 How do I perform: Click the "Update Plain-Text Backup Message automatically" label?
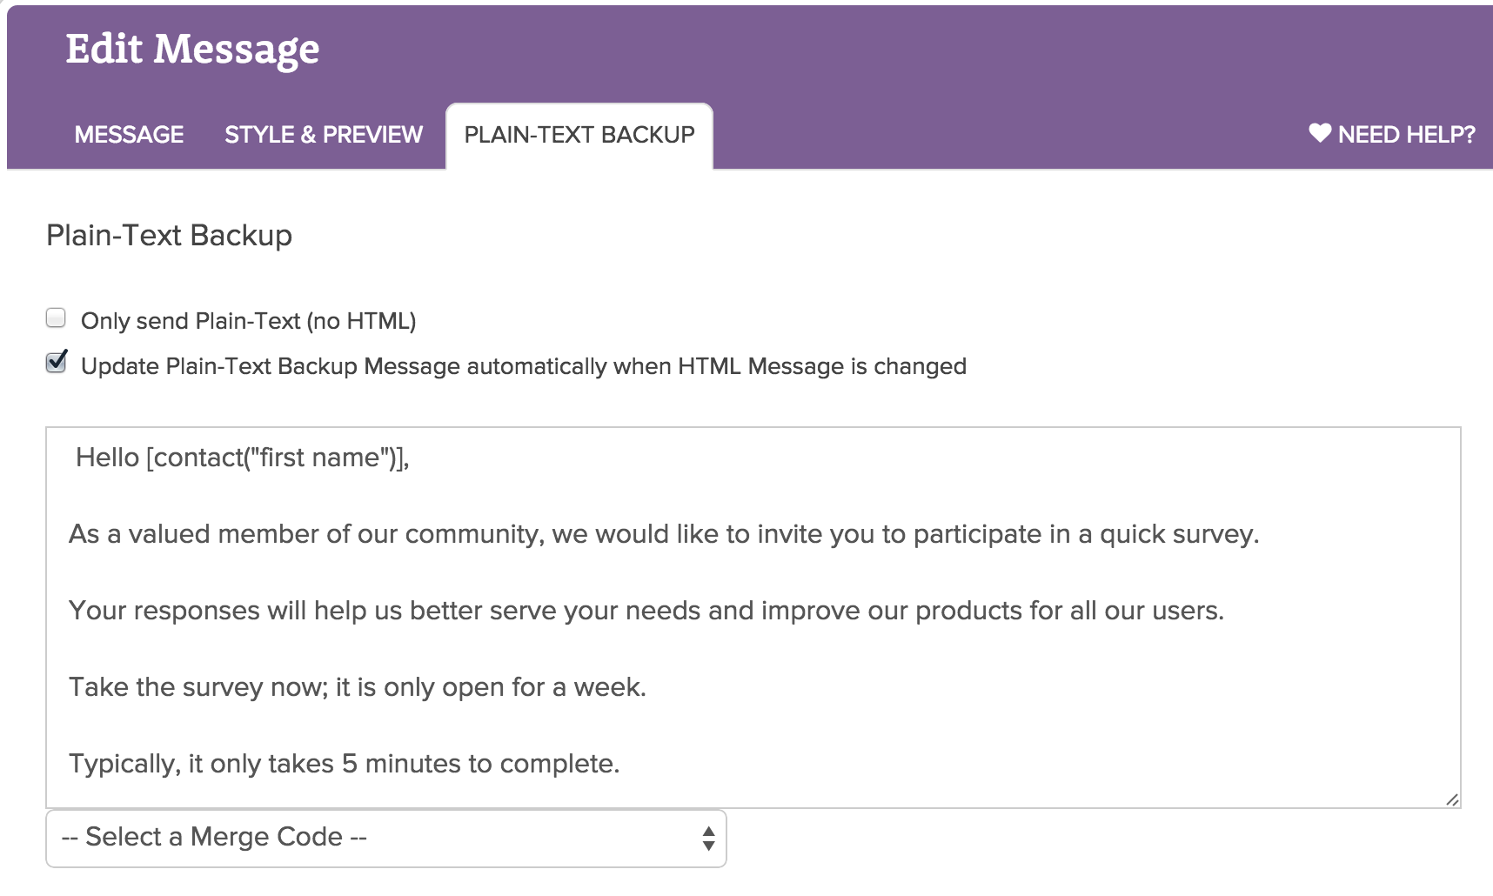coord(523,366)
